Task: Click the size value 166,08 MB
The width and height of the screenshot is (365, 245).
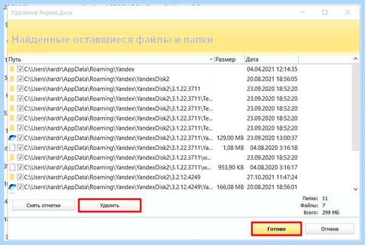Action: [x=230, y=187]
